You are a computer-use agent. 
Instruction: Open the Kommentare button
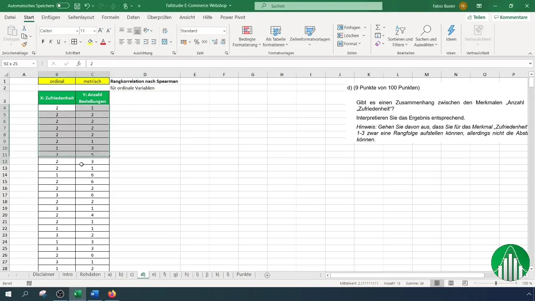click(x=510, y=17)
